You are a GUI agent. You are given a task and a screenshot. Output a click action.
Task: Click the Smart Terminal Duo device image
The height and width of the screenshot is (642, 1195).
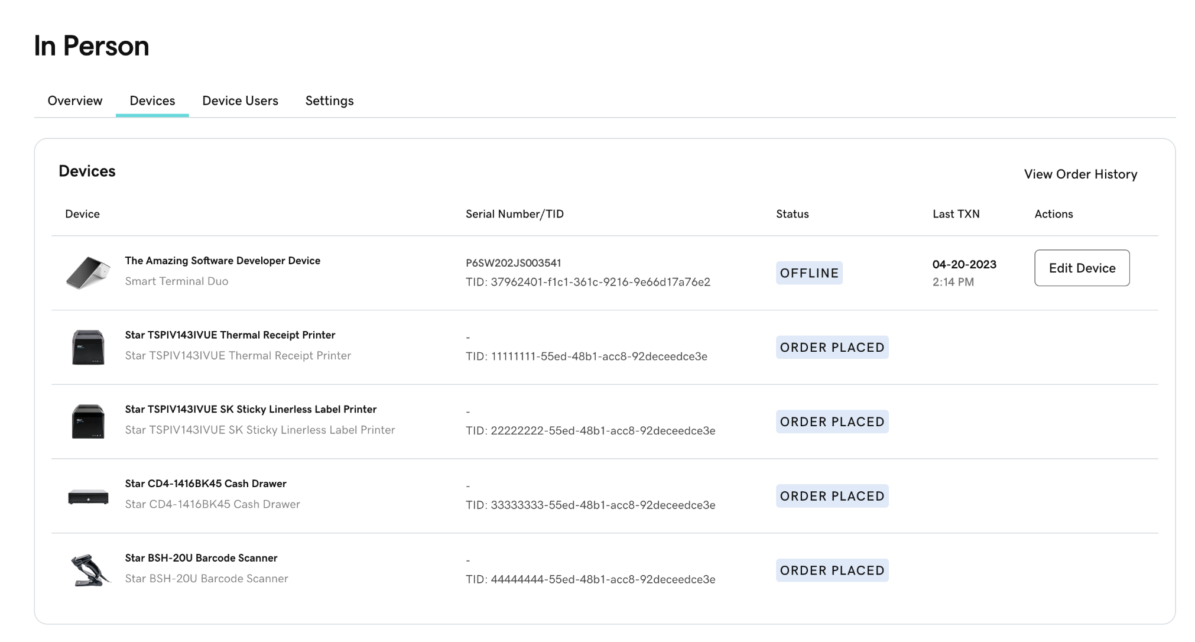click(88, 273)
